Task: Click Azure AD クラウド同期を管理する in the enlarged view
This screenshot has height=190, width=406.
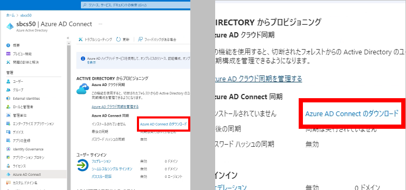Action: click(259, 78)
